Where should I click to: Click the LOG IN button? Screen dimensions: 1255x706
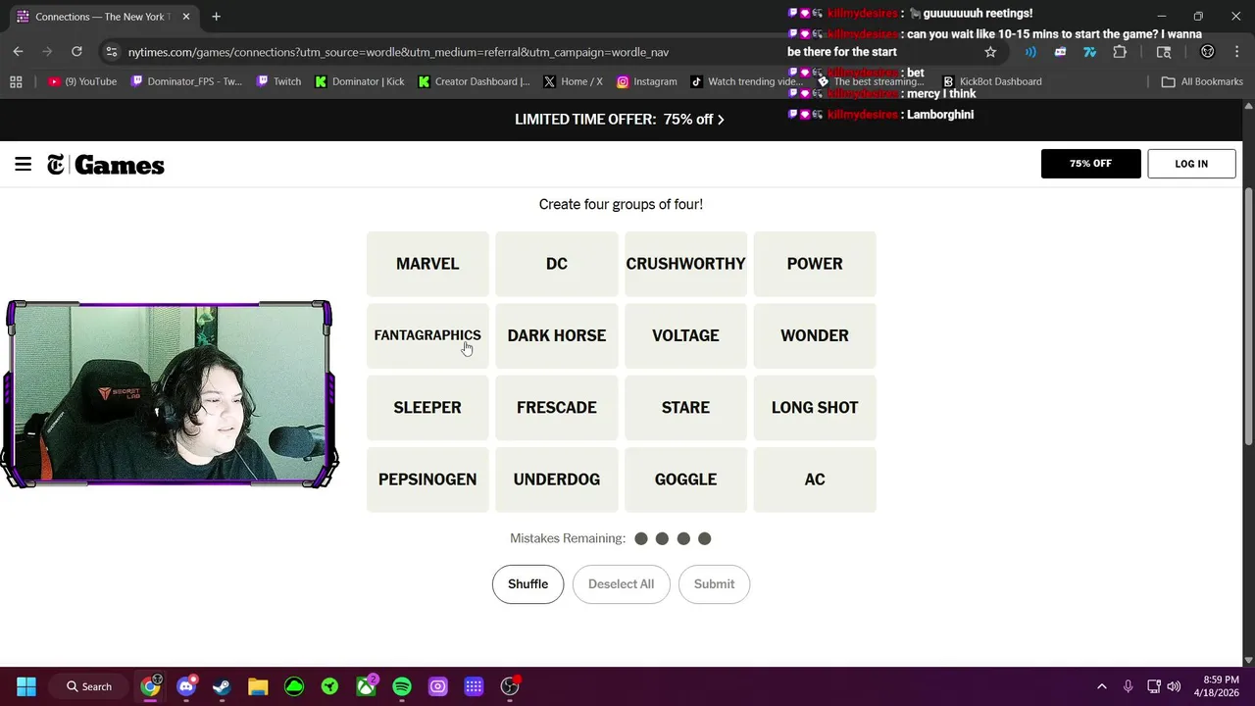tap(1191, 164)
